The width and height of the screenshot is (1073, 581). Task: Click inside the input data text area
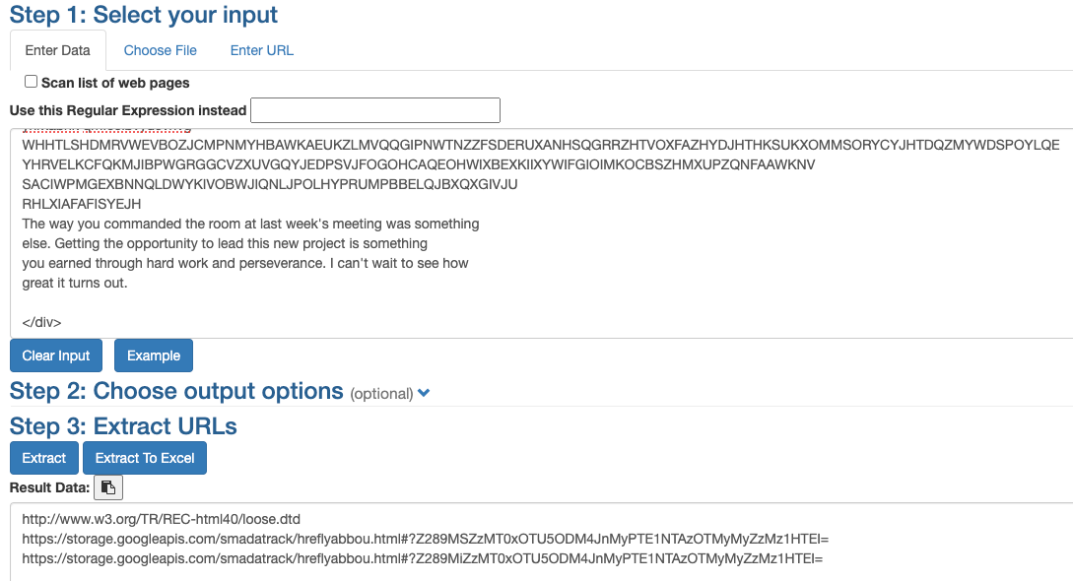coord(541,233)
